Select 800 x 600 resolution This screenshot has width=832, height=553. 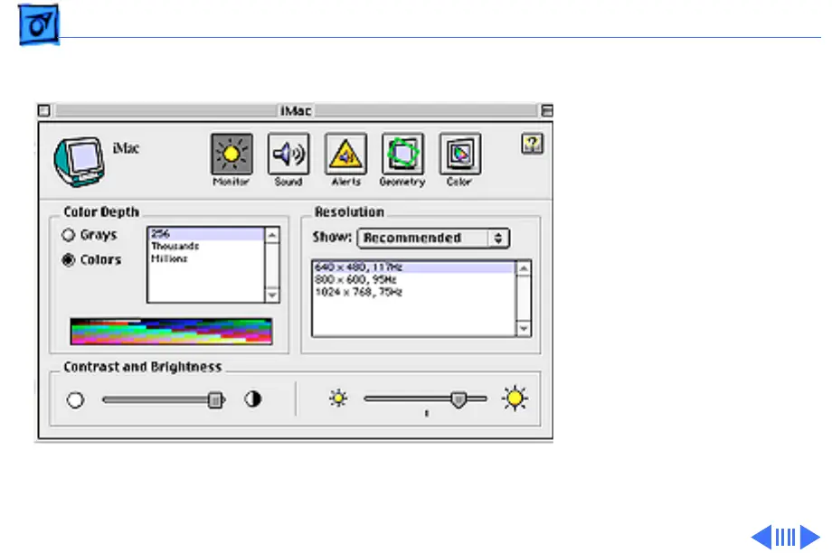point(414,279)
